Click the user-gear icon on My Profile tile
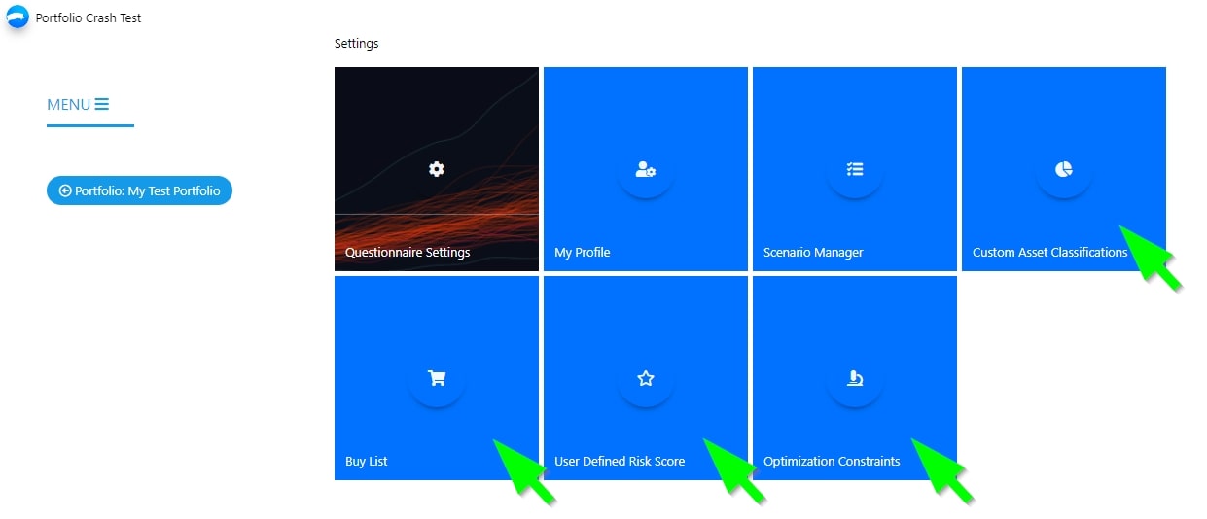The width and height of the screenshot is (1207, 519). tap(645, 170)
